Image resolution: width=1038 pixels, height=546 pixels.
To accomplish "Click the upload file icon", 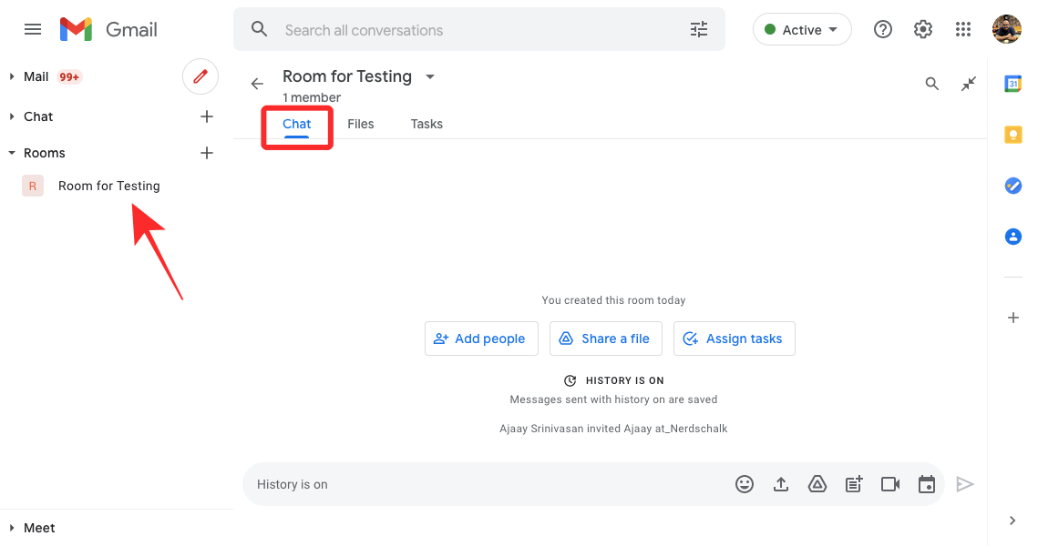I will 781,484.
